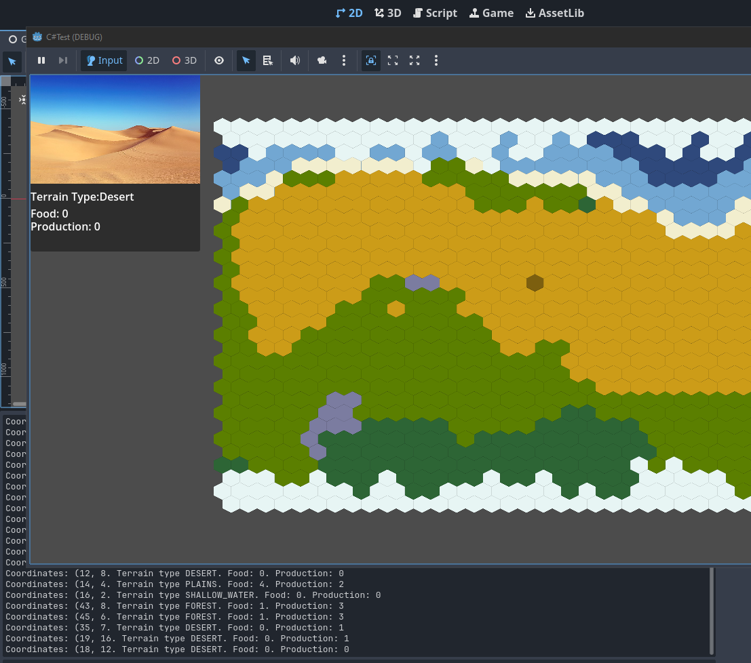Click the stretch to fit icon

coord(415,60)
